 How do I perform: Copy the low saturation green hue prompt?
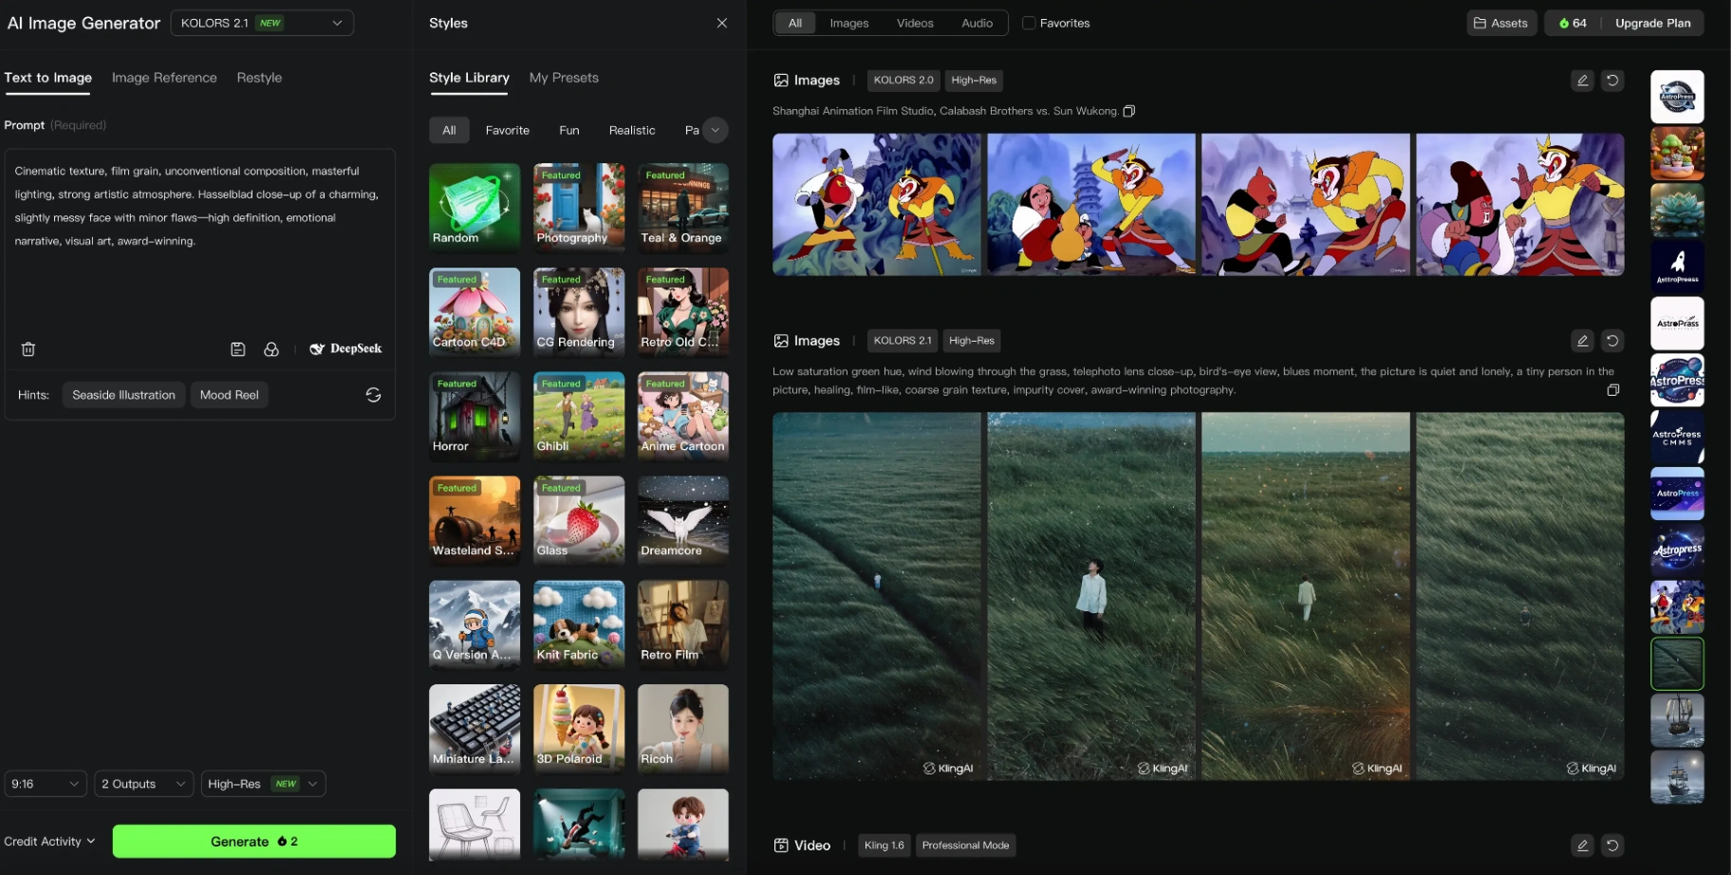[1612, 390]
